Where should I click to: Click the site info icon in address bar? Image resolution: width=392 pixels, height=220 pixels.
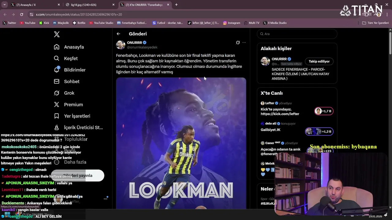[31, 14]
